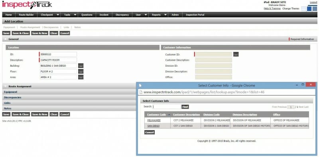The image size is (319, 157).
Task: Switch to the Discrepancies tab under Add Location
Action: click(x=51, y=27)
